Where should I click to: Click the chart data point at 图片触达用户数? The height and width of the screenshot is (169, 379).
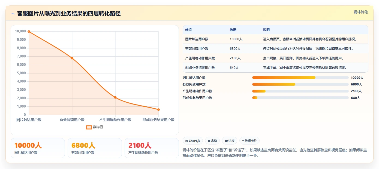coord(29,32)
